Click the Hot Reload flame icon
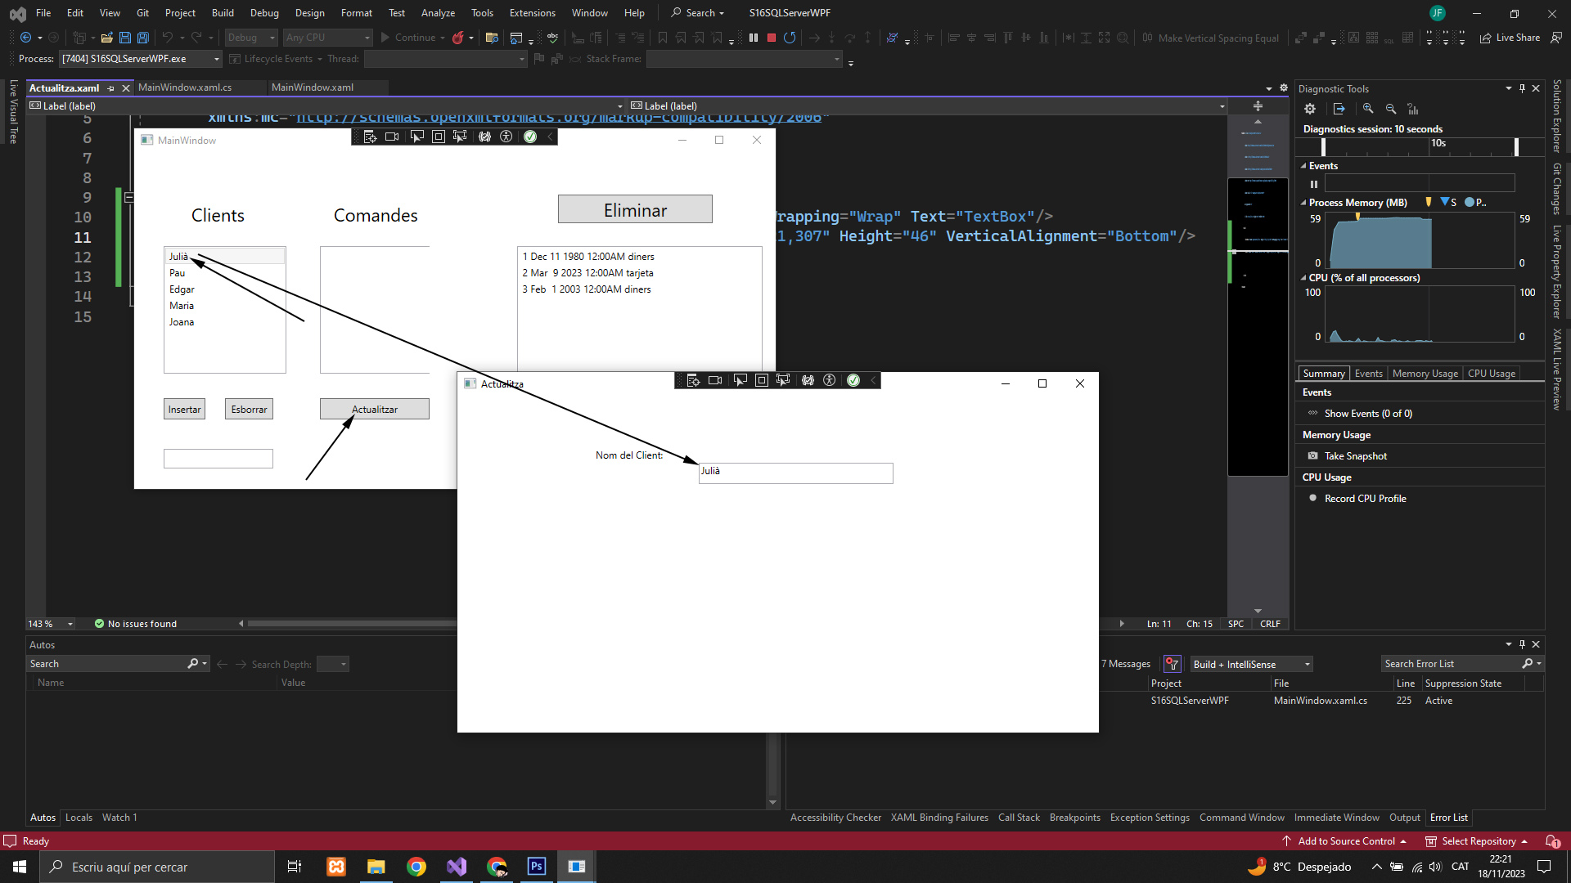 458,38
